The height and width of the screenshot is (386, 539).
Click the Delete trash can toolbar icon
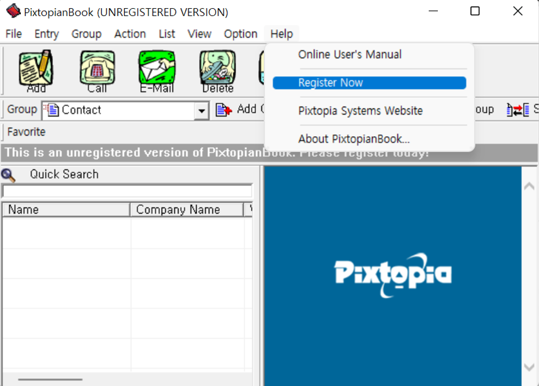click(x=218, y=71)
